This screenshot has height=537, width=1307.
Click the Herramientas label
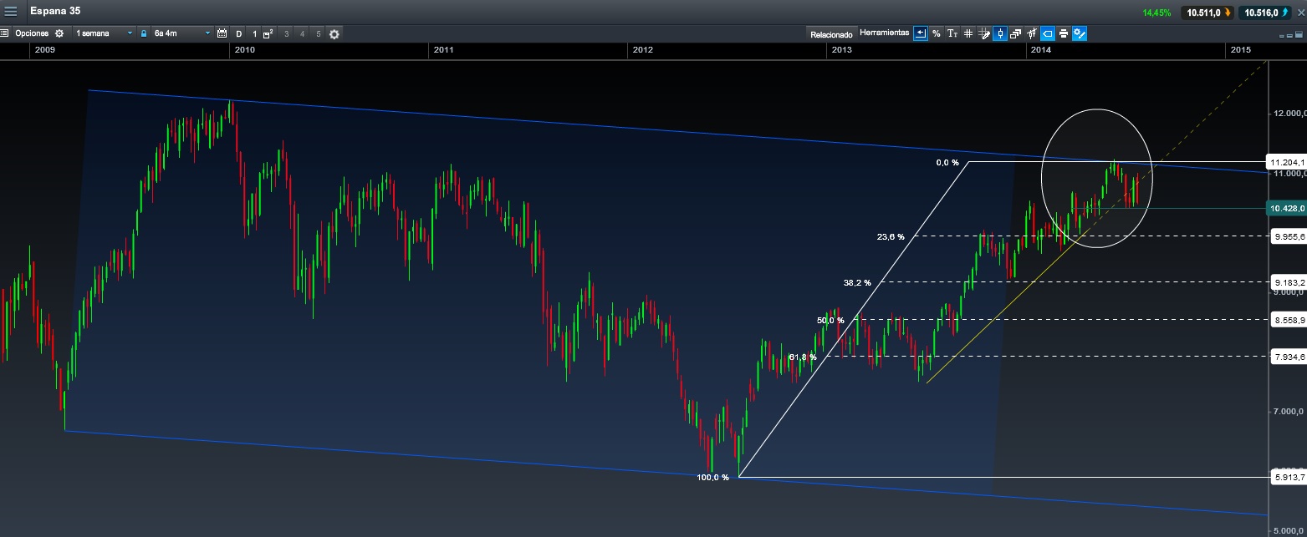pyautogui.click(x=884, y=33)
